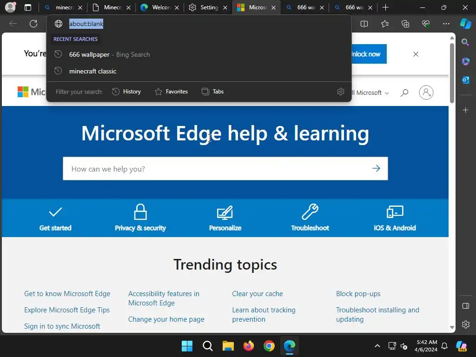Open Get started category
This screenshot has height=357, width=476.
55,218
